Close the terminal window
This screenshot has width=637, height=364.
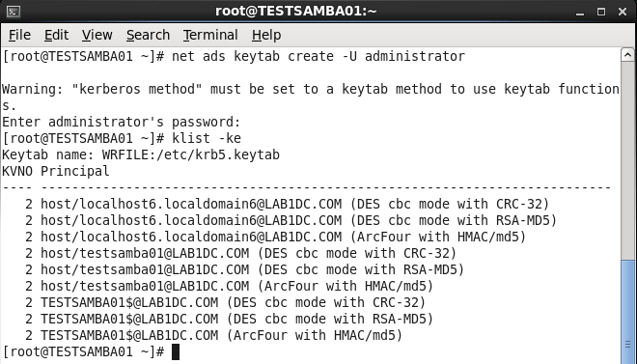622,12
